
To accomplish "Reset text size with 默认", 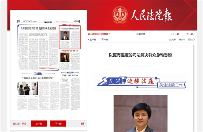I will tap(191, 39).
